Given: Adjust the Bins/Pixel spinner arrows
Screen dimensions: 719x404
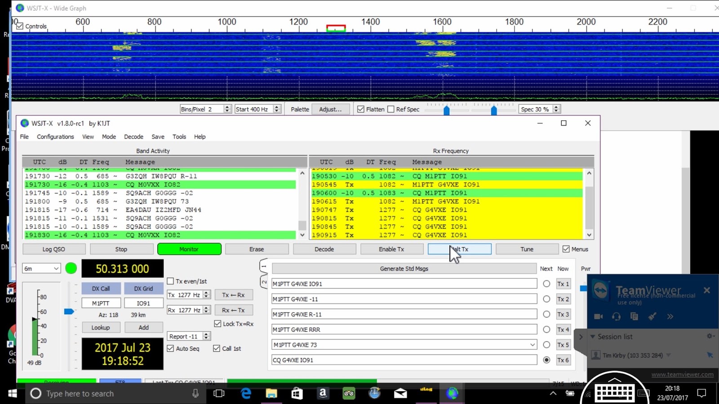Looking at the screenshot, I should click(x=227, y=109).
